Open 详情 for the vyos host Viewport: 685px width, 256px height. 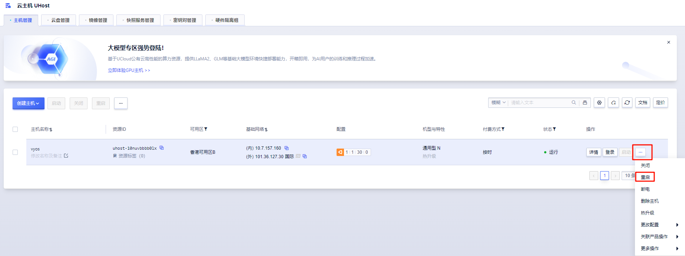pos(594,152)
